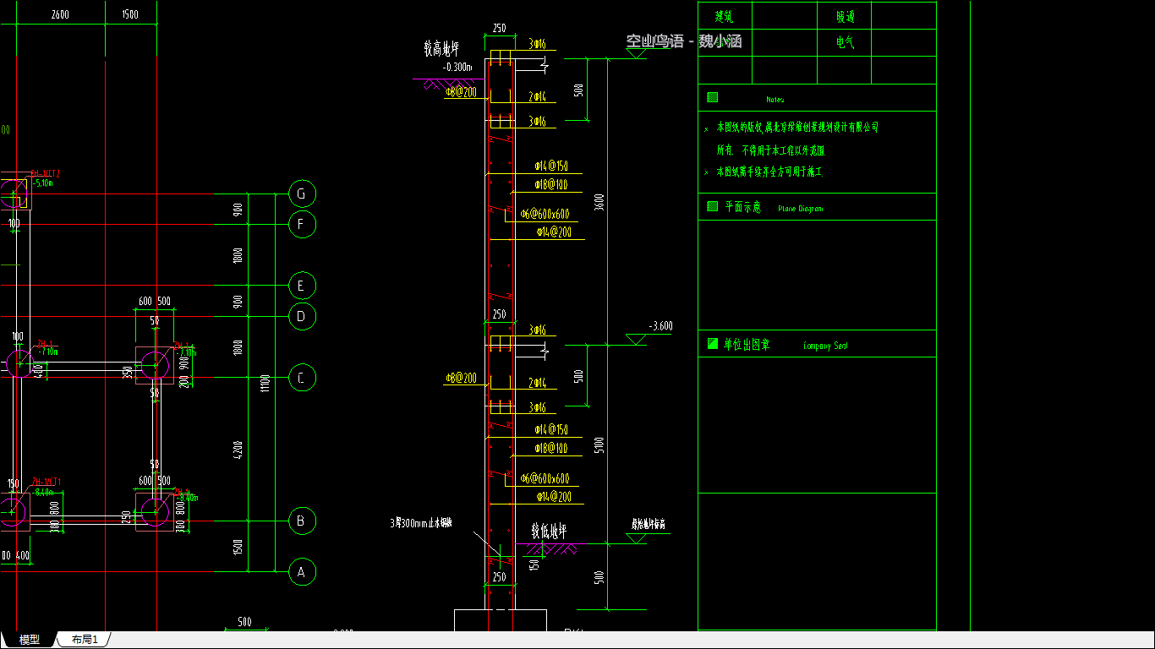Select grid axis bubble B

coord(302,521)
